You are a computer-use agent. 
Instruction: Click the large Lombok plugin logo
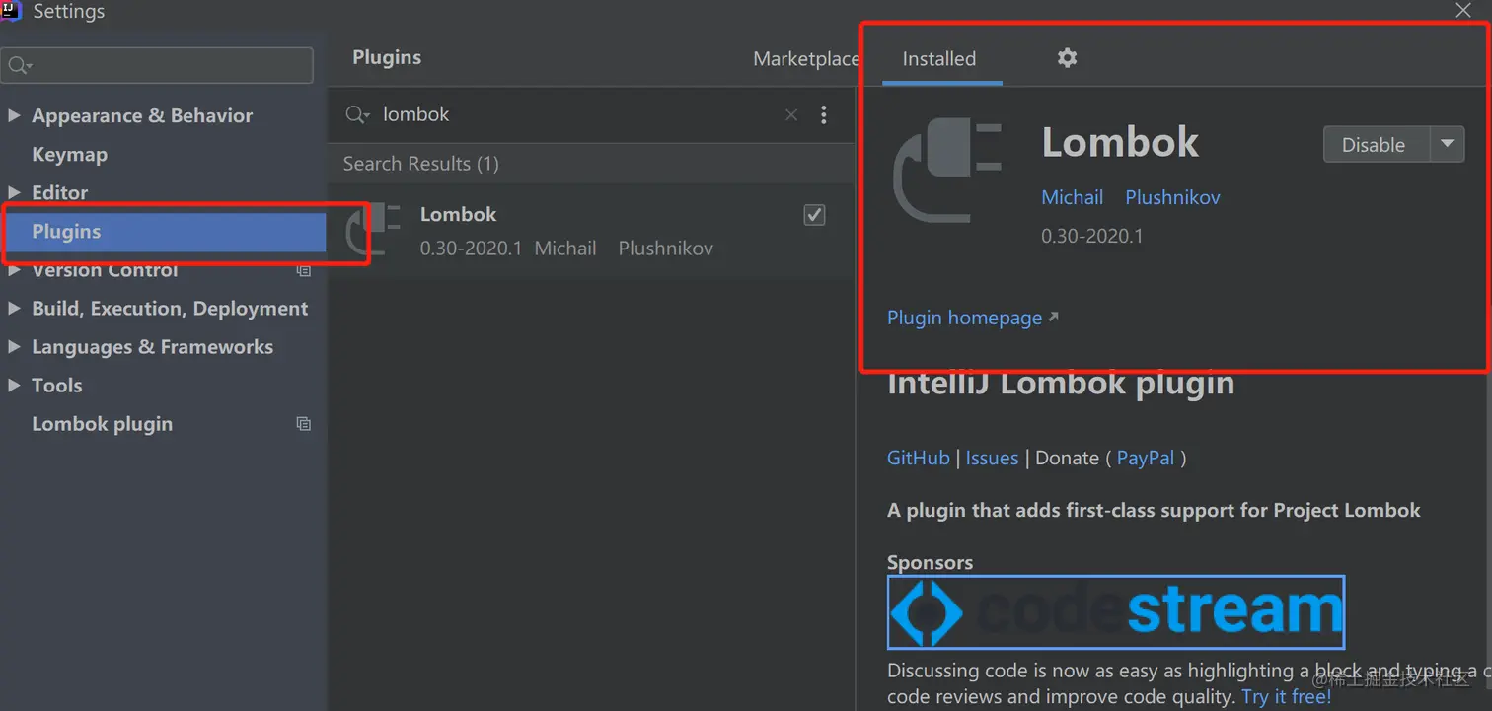point(947,169)
